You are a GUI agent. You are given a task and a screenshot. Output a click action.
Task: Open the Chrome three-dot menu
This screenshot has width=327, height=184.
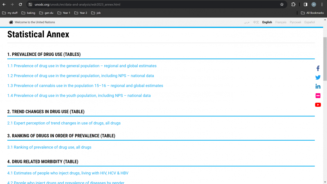pos(322,4)
